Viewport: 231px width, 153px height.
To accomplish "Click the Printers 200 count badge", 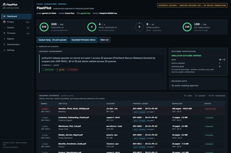I will [x=28, y=22].
